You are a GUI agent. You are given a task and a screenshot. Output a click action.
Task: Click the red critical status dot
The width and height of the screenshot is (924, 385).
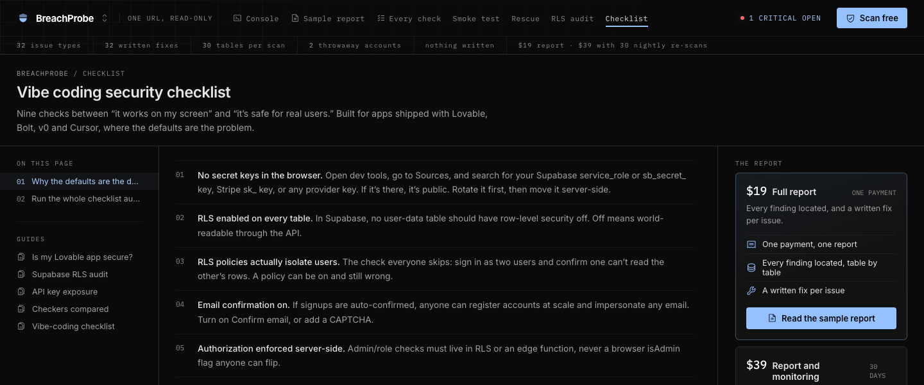coord(742,18)
